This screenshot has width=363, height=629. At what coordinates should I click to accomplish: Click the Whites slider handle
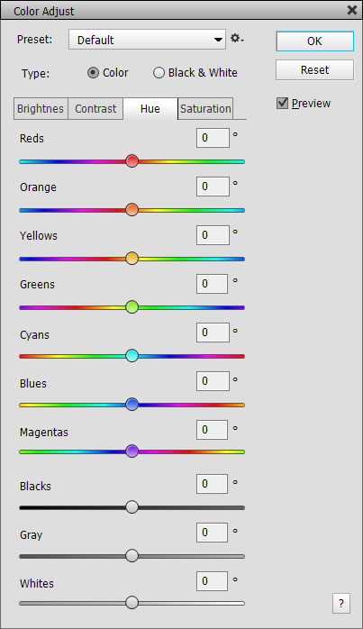tap(132, 602)
